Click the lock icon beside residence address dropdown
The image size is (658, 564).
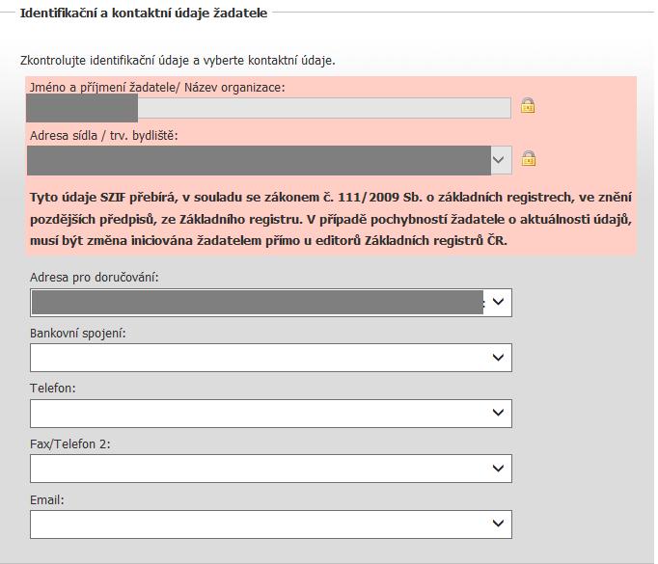(529, 158)
